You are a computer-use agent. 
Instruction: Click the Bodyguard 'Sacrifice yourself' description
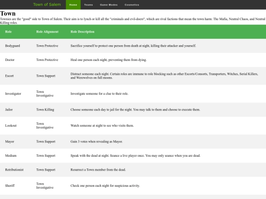point(133,46)
